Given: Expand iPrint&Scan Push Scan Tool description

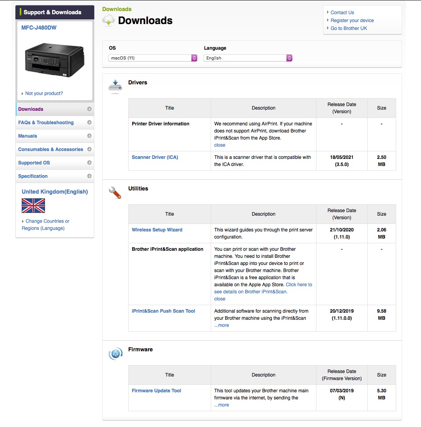Looking at the screenshot, I should [222, 325].
